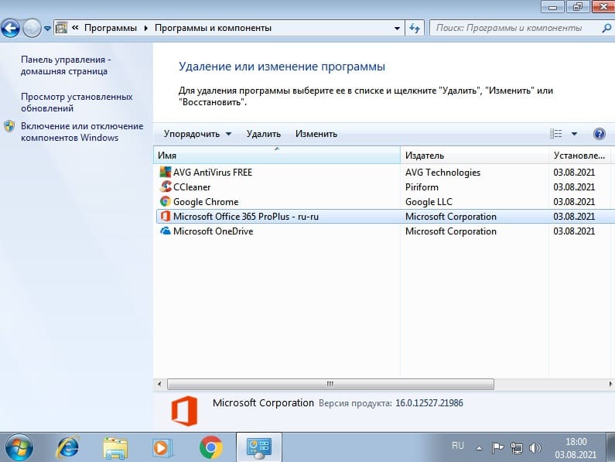Click the Изменить toolbar button
615x462 pixels.
click(x=316, y=134)
